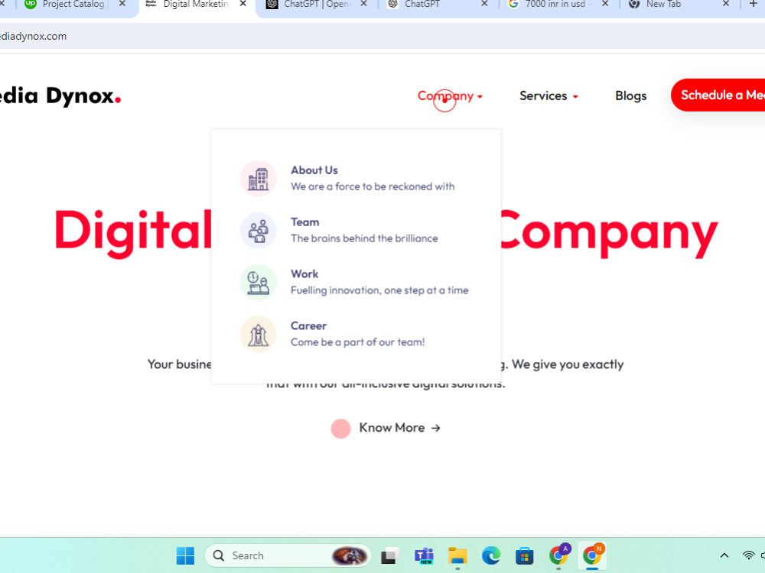
Task: Click 'We are a force to be reckoned with'
Action: [x=373, y=186]
